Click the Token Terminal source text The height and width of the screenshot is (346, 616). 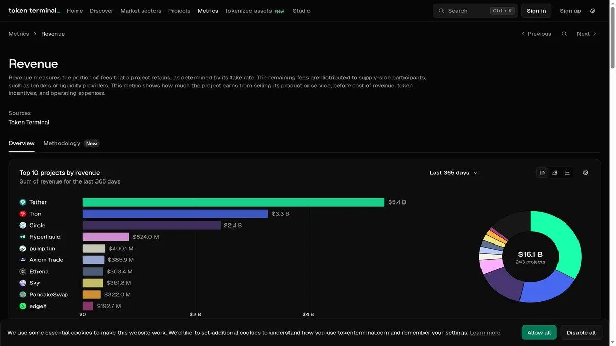pos(29,123)
